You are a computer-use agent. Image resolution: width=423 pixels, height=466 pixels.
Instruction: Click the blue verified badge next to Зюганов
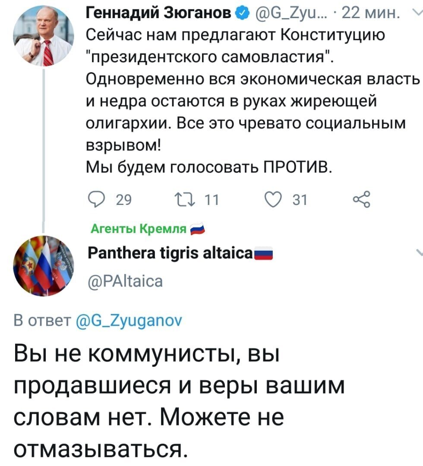coord(241,13)
